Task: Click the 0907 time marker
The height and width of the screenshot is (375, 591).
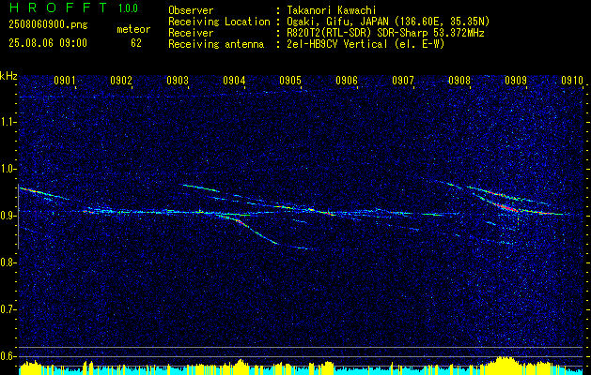Action: (x=403, y=81)
